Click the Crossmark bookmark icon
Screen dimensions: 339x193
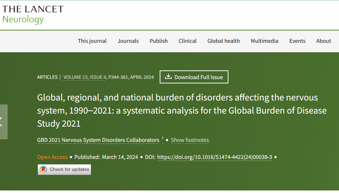coord(43,169)
